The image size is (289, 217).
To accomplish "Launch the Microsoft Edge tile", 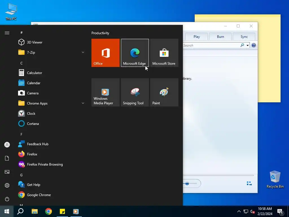I will point(135,53).
